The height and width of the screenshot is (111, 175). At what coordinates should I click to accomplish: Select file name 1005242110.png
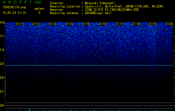tap(14, 7)
